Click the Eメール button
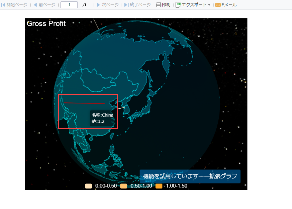This screenshot has width=292, height=209. click(226, 5)
